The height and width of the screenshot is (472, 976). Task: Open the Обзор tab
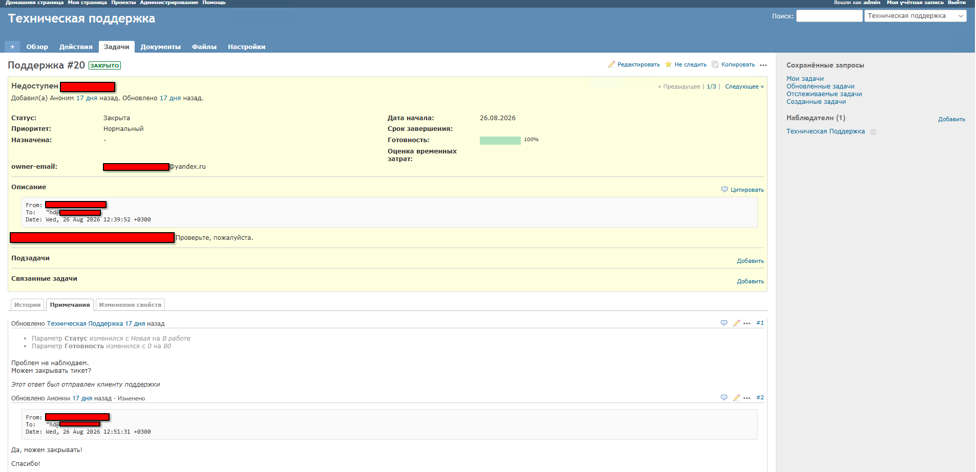[37, 47]
